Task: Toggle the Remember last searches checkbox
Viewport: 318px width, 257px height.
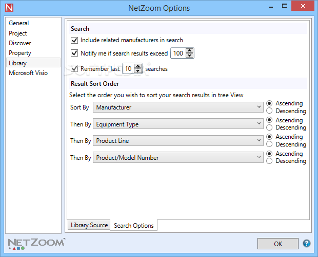Action: tap(74, 68)
